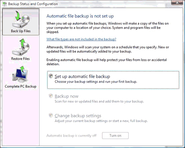Image resolution: width=185 pixels, height=148 pixels.
Task: Click the Complete PC Backup label
Action: point(21,86)
